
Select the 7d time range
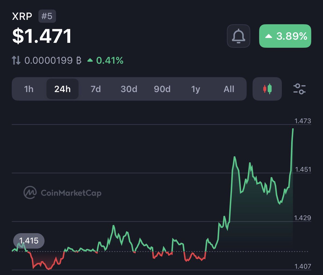coord(96,89)
